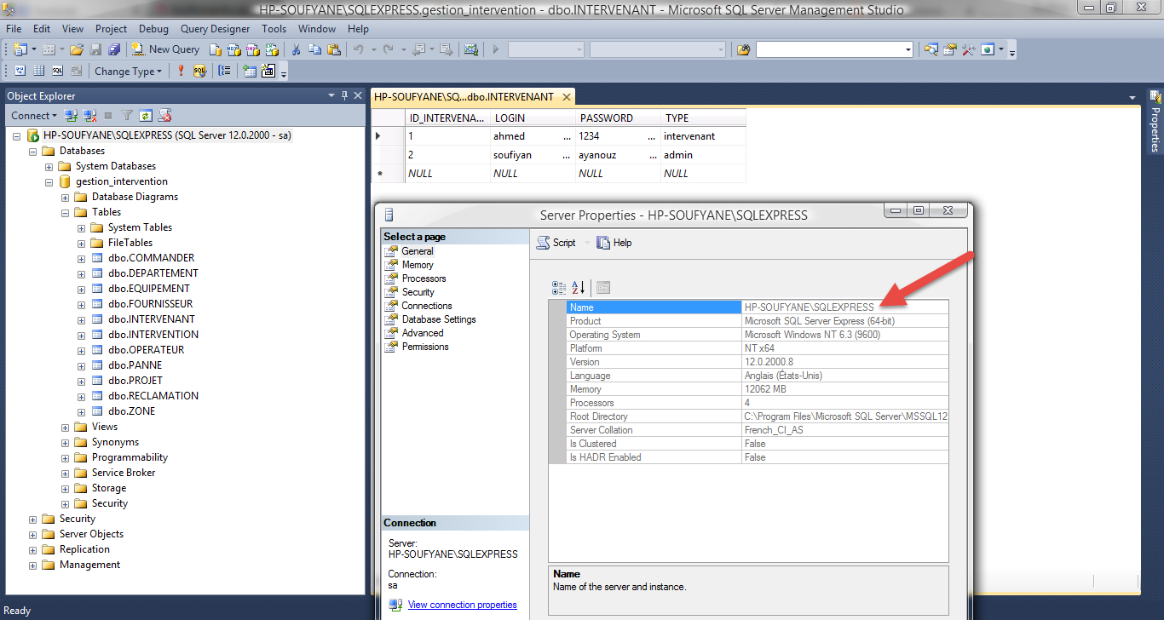
Task: Show the Diagram Pane icon
Action: pyautogui.click(x=20, y=71)
